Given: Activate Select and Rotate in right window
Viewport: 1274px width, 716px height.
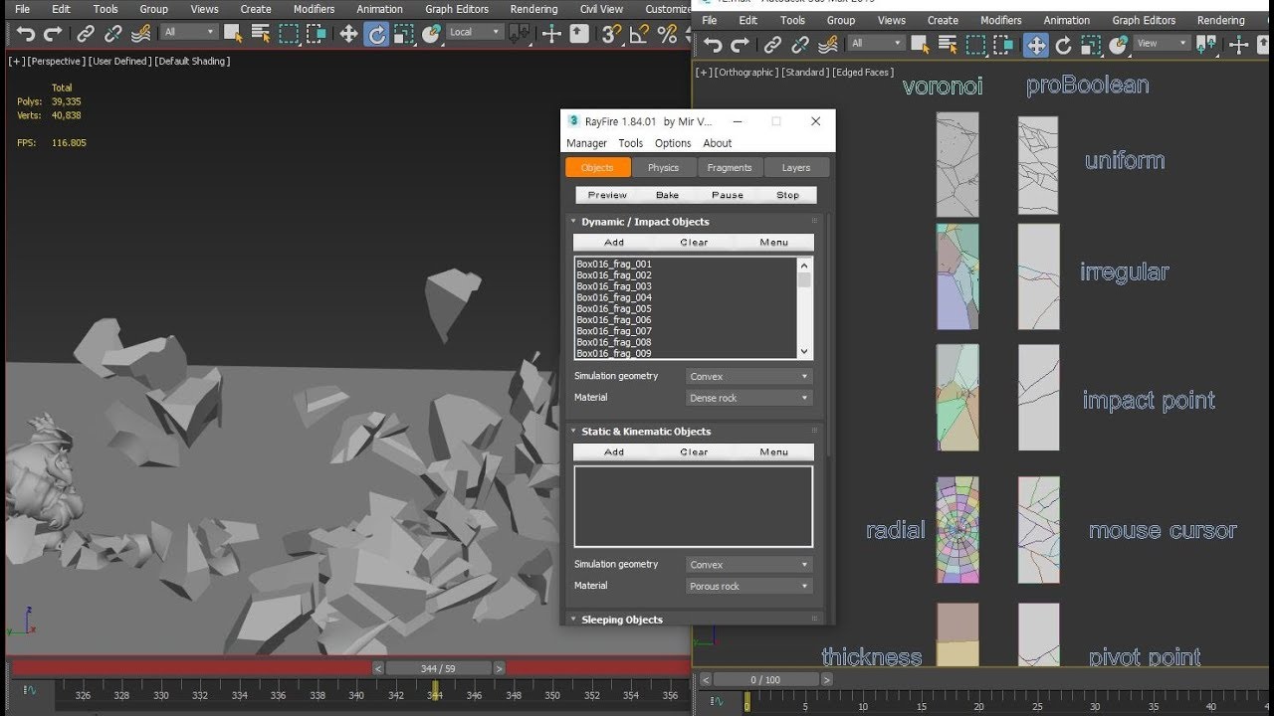Looking at the screenshot, I should [x=1063, y=44].
